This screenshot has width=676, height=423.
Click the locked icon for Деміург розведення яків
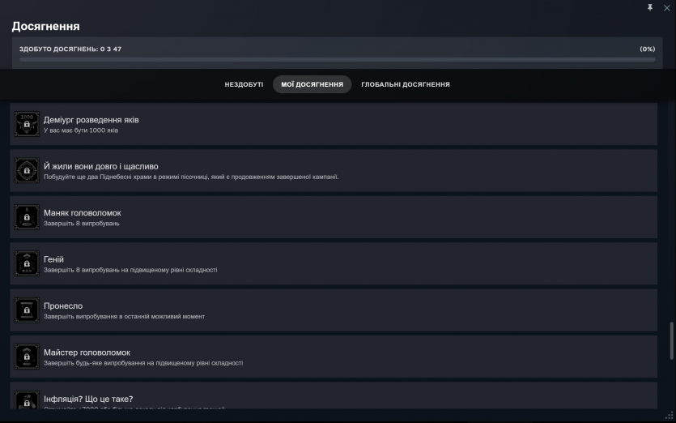point(27,124)
